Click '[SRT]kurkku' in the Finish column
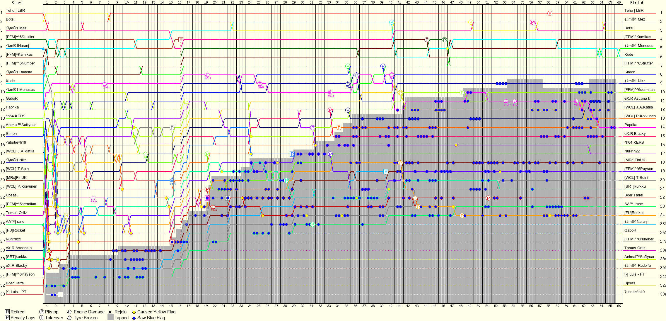Viewport: 666px width, 321px height. tap(635, 186)
